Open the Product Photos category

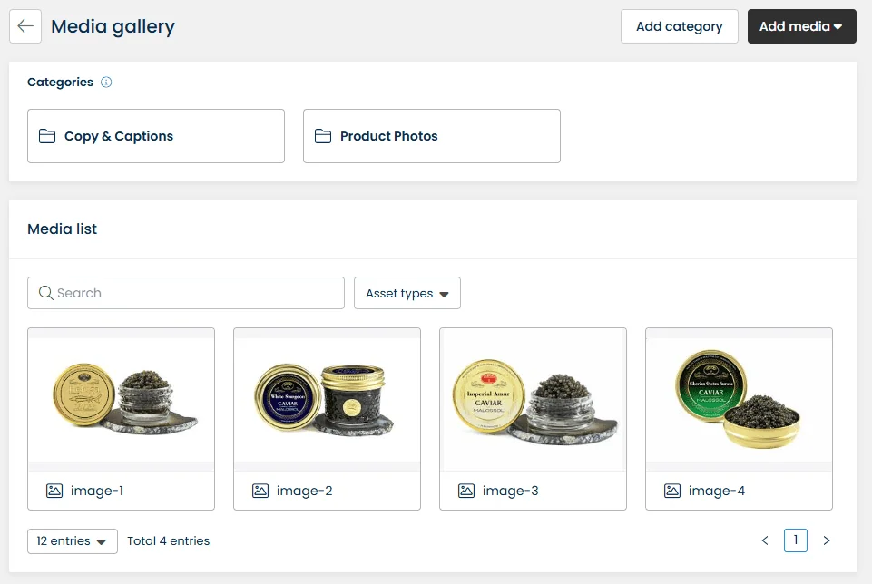431,136
